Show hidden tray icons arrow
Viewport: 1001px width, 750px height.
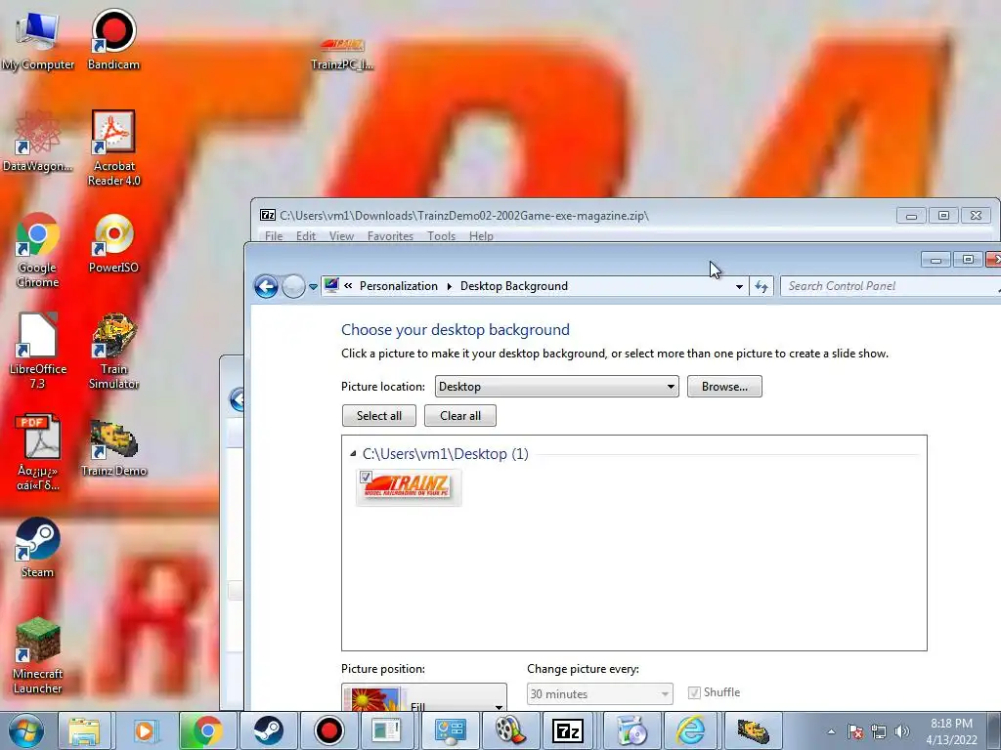tap(831, 731)
